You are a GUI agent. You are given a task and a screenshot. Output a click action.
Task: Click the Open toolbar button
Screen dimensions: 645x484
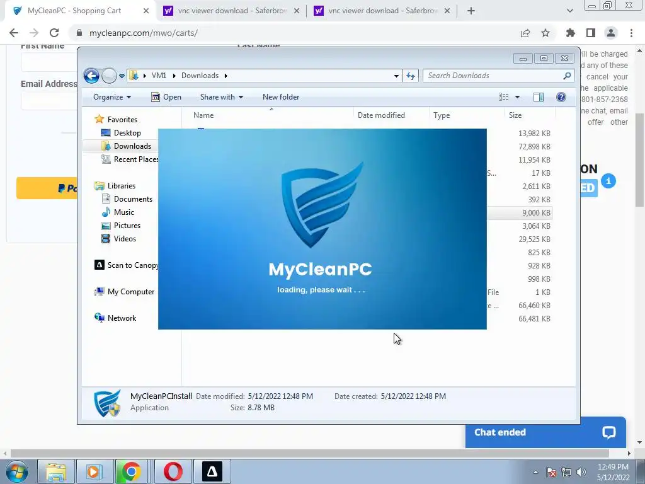(166, 97)
